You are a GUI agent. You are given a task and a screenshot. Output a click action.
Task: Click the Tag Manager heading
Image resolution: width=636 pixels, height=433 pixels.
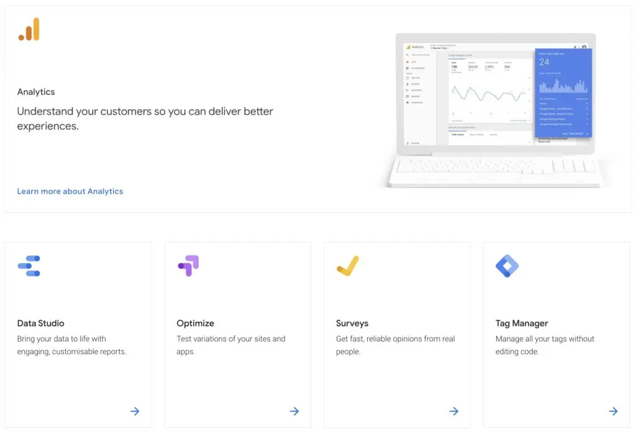(522, 323)
